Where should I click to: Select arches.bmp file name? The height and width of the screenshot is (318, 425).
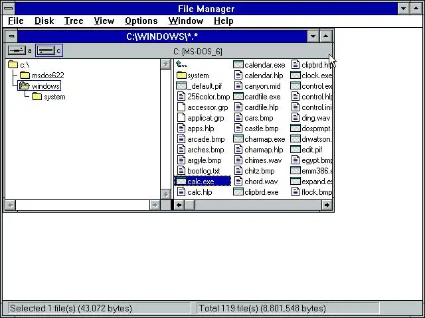pos(206,150)
